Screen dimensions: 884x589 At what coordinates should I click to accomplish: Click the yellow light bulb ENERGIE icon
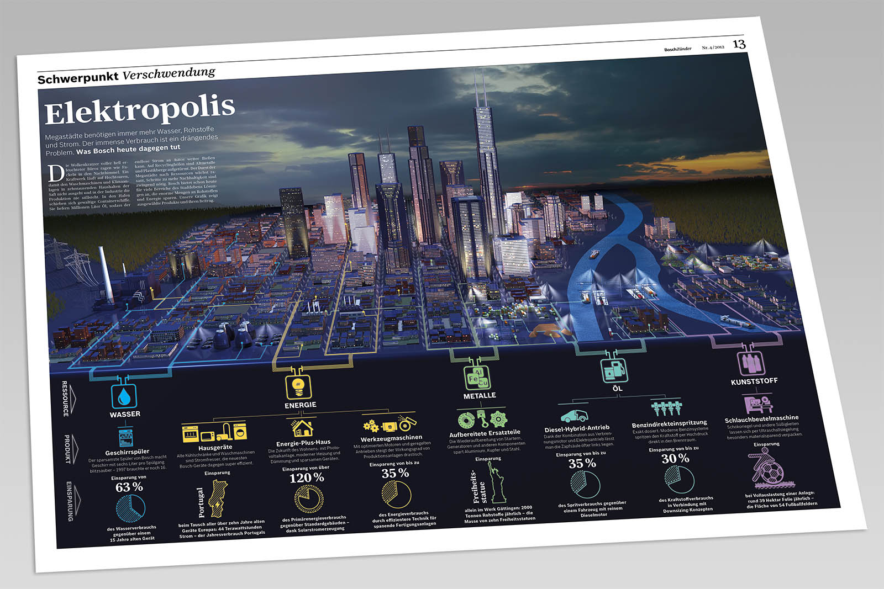(298, 386)
